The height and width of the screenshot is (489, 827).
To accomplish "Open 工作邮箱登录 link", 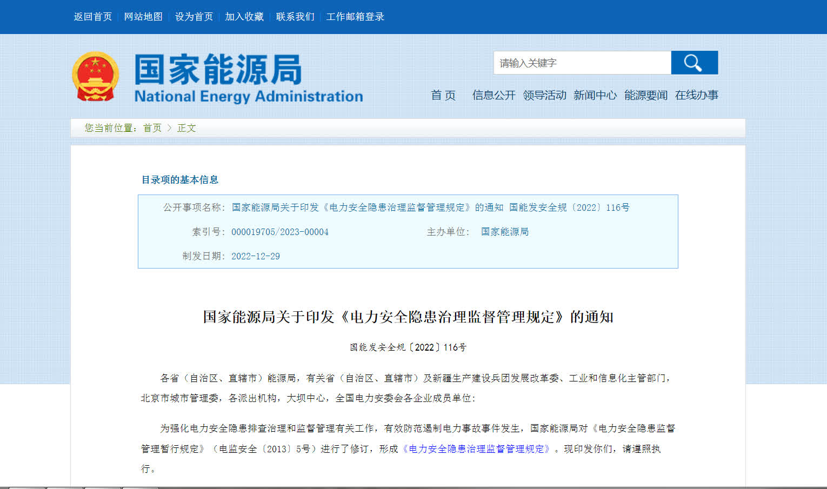I will click(x=355, y=17).
